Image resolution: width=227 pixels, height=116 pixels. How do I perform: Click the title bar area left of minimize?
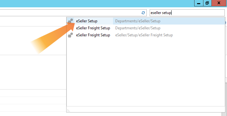click(x=97, y=4)
